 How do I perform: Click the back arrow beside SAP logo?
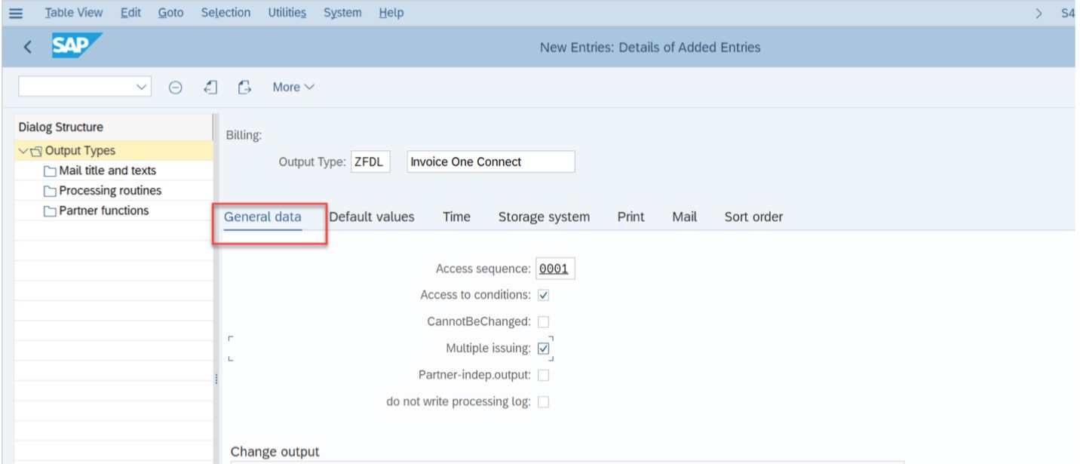click(28, 47)
